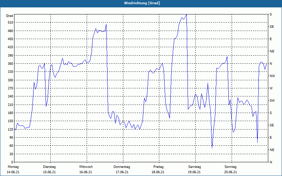Pick the date 17.06.21
This screenshot has height=176, width=282.
(122, 172)
